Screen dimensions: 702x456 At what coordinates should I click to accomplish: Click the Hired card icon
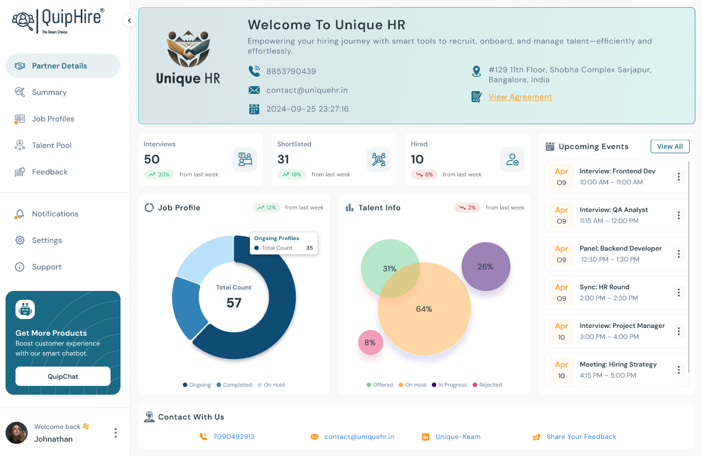pos(512,160)
